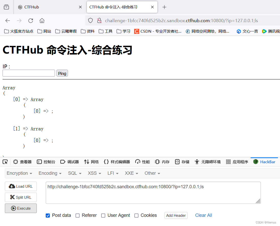The image size is (280, 226).
Task: Open a new tab with plus button
Action: click(x=164, y=7)
